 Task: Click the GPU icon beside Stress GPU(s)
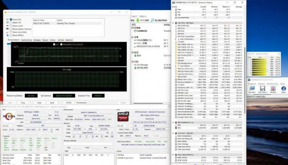point(8,35)
